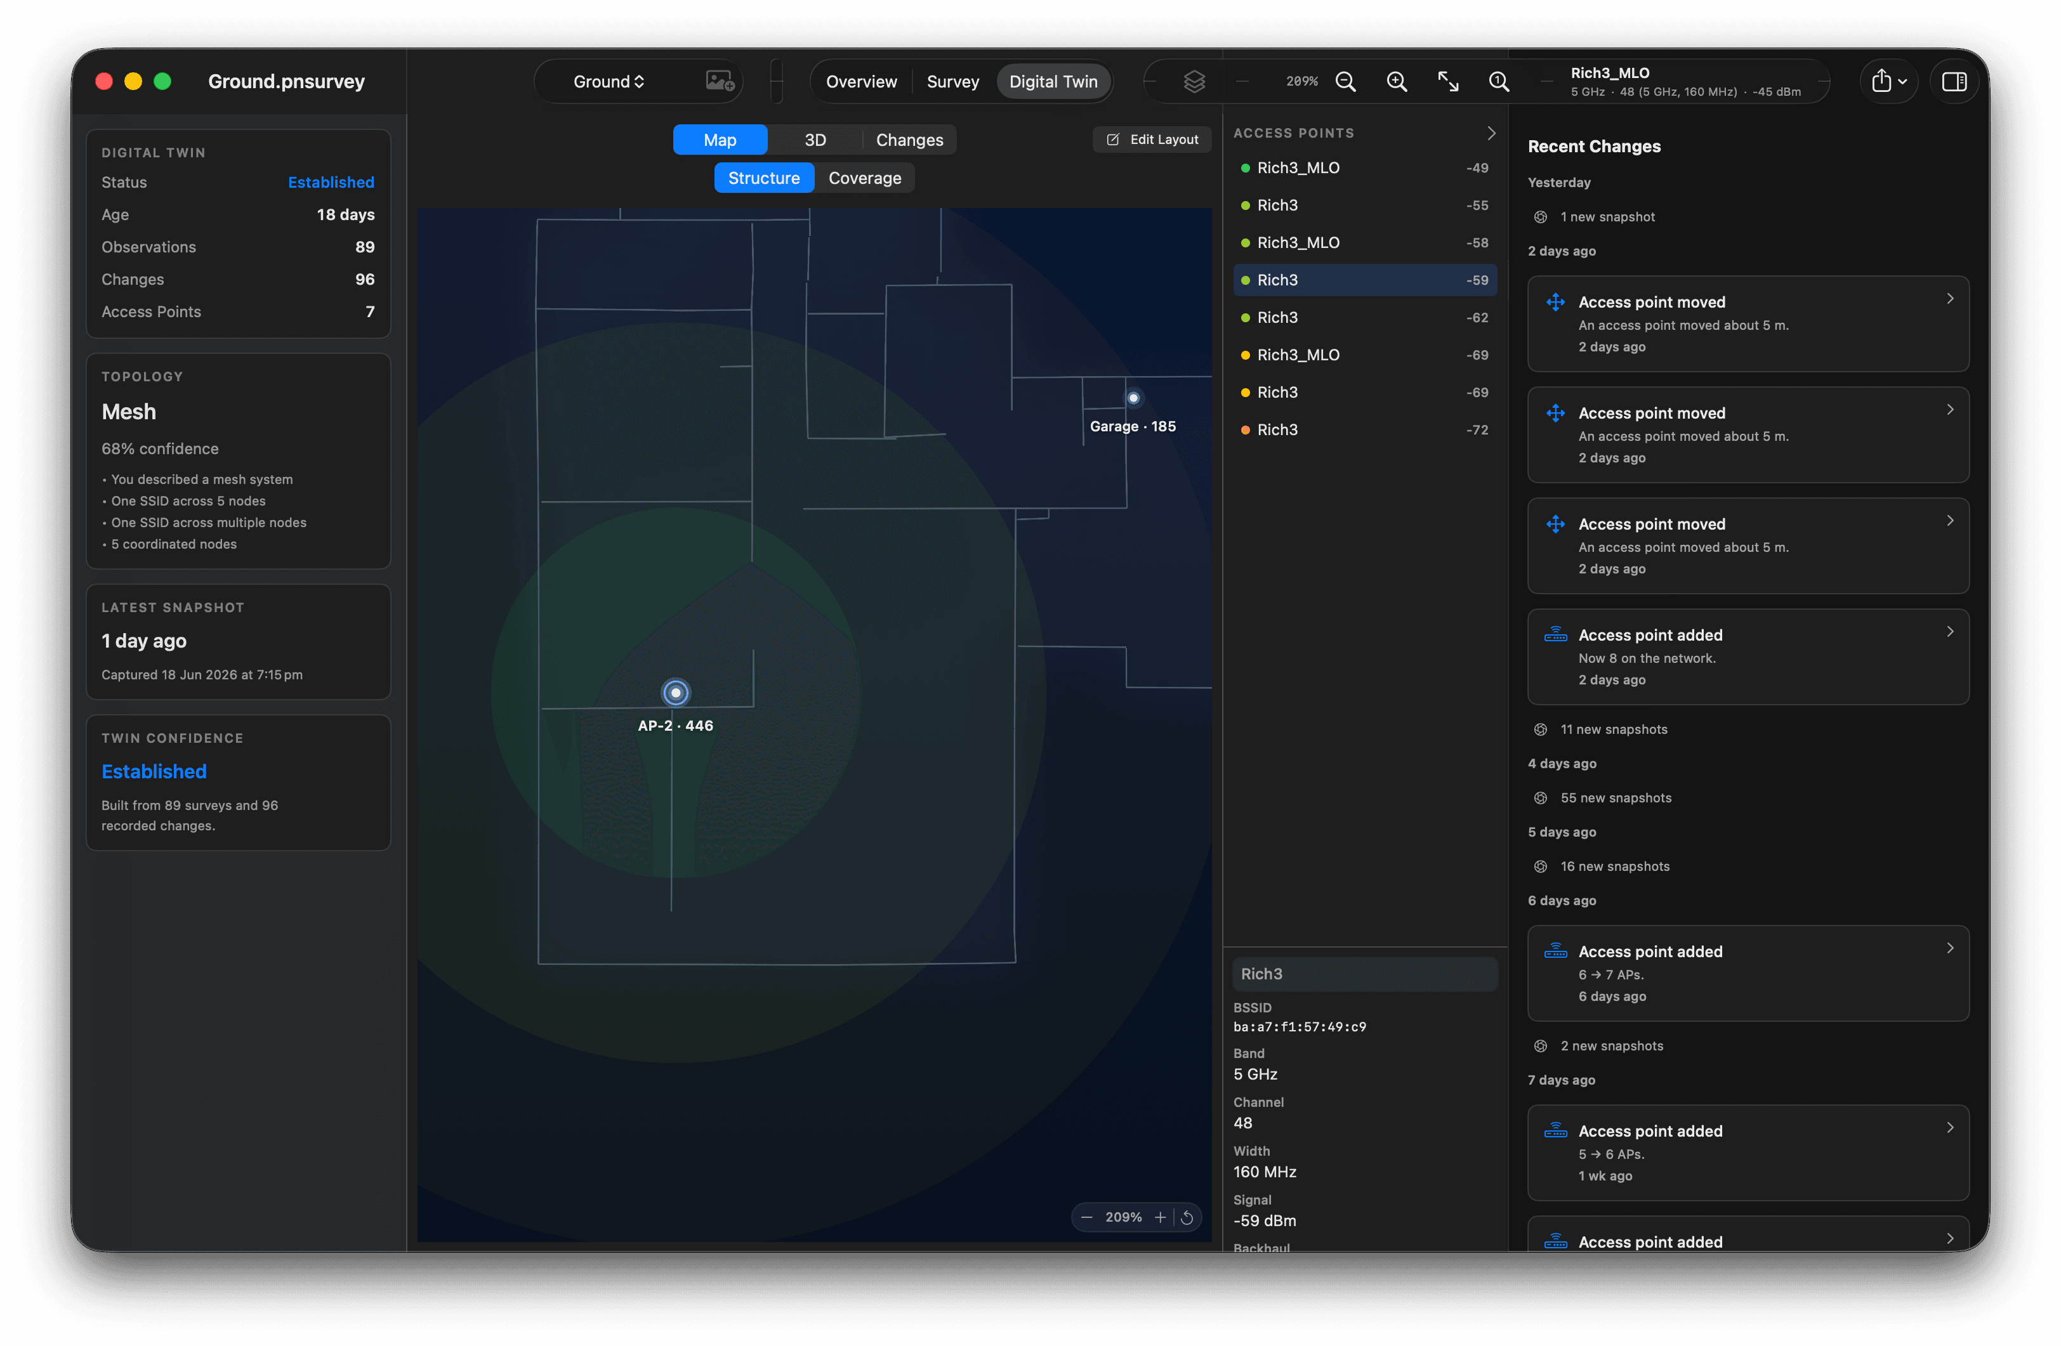The image size is (2061, 1346).
Task: Click the 160 MHz width value
Action: (1264, 1172)
